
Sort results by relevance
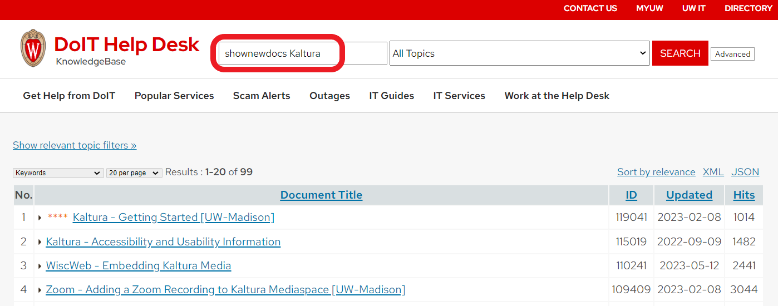pyautogui.click(x=656, y=172)
